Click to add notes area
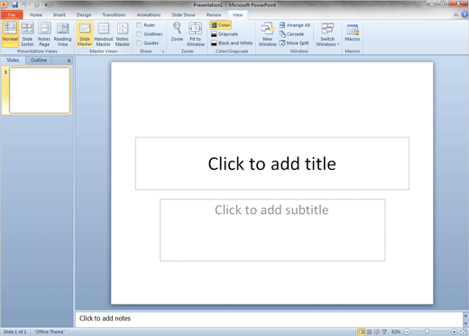This screenshot has height=336, width=469. click(x=269, y=319)
